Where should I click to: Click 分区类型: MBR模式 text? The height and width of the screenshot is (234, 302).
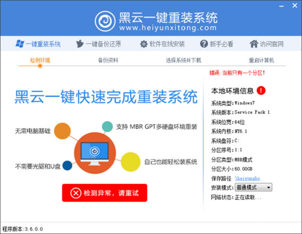[x=232, y=160]
